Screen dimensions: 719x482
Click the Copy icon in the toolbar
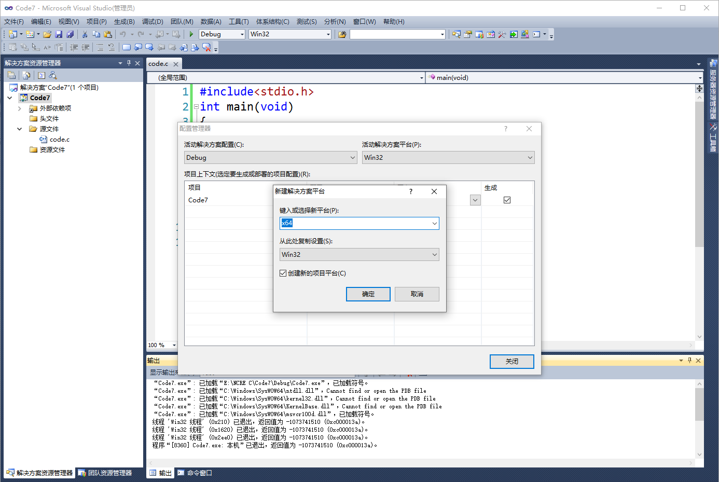click(x=96, y=34)
